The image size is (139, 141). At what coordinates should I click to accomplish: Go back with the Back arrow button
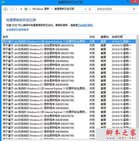pyautogui.click(x=6, y=9)
